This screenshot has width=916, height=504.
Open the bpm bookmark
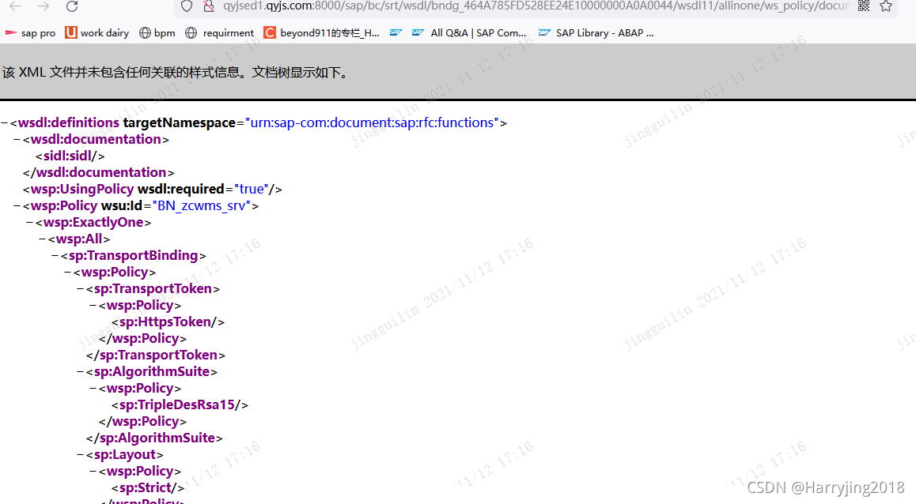click(157, 33)
